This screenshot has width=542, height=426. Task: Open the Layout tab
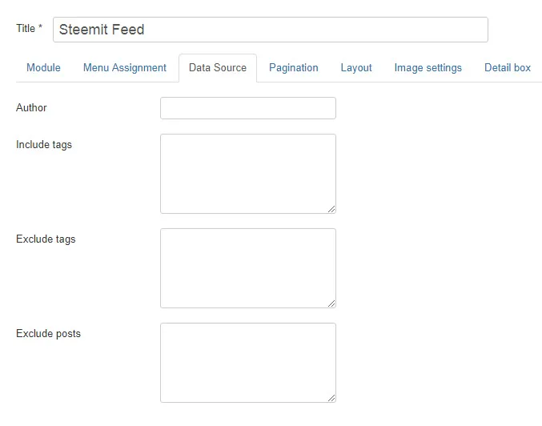tap(356, 68)
